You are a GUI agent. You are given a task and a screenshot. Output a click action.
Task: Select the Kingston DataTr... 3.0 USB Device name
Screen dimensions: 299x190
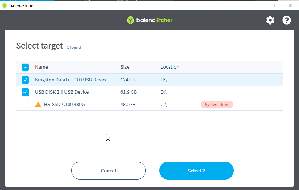(71, 80)
